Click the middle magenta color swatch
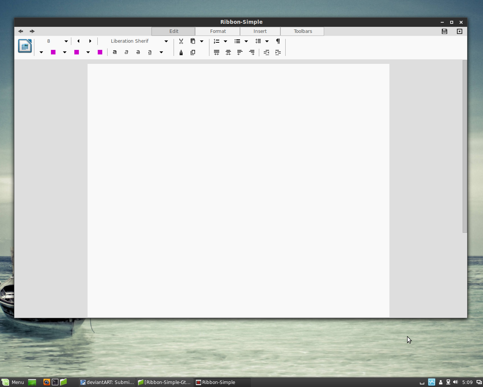Screen dimensions: 483x387 (x=77, y=52)
